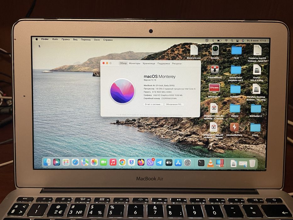
Task: Switch to the Ресурсы tab
Action: tap(177, 63)
